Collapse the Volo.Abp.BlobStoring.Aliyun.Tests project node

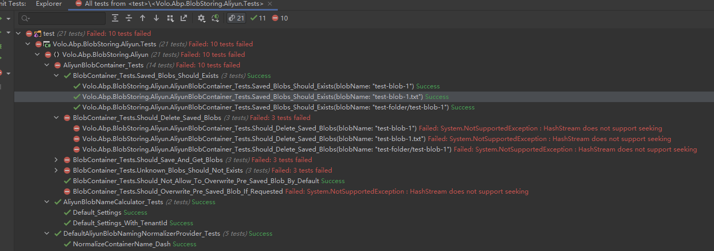click(28, 44)
